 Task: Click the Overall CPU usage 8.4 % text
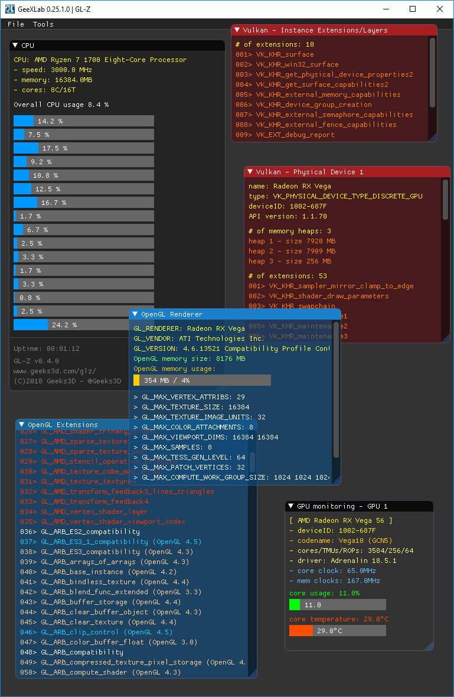click(x=61, y=105)
